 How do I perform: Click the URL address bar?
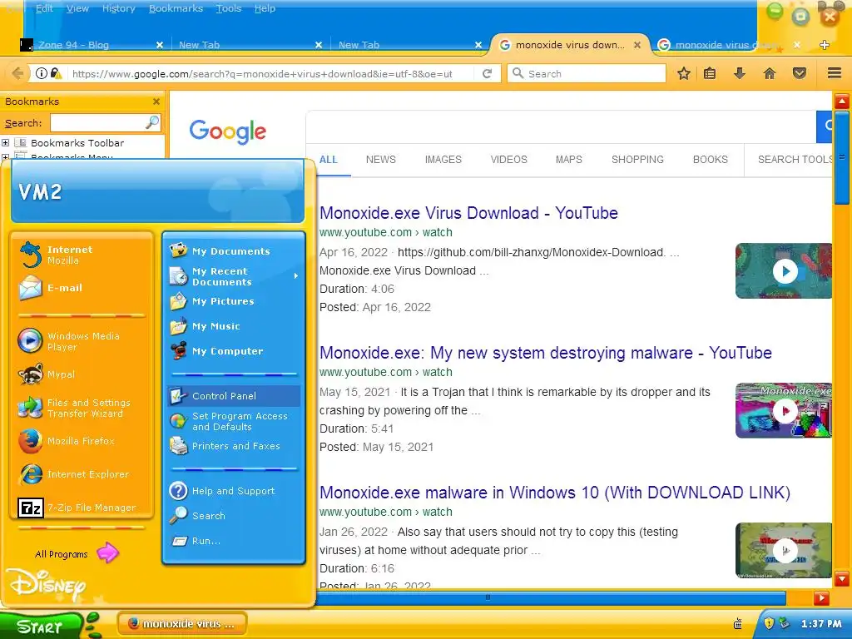262,73
